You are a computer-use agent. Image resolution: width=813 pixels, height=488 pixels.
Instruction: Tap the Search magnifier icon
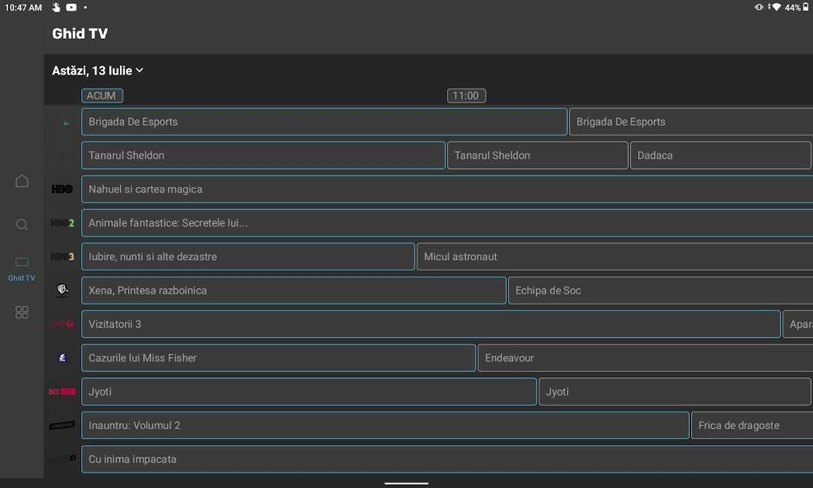pyautogui.click(x=22, y=224)
